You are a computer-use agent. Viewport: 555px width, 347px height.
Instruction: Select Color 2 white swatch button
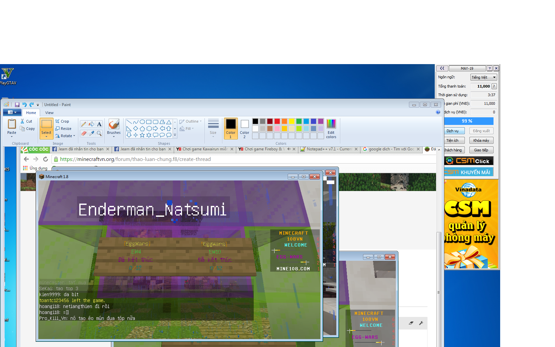click(244, 128)
